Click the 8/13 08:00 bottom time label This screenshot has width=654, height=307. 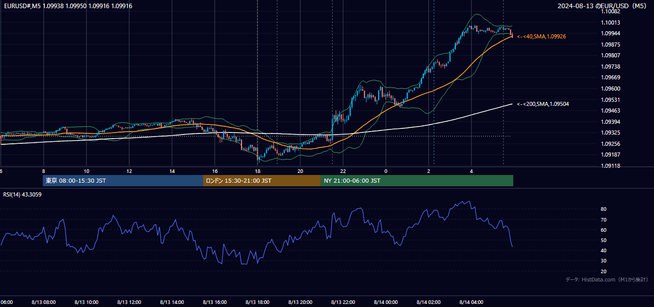tap(43, 302)
